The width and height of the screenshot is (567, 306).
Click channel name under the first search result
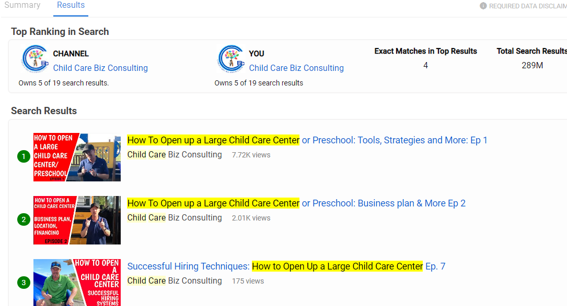175,155
